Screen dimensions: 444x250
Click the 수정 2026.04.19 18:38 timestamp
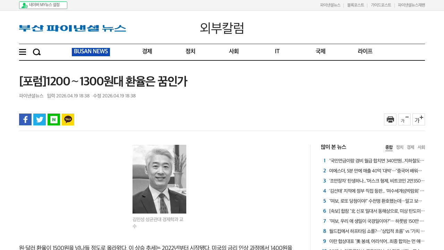114,96
